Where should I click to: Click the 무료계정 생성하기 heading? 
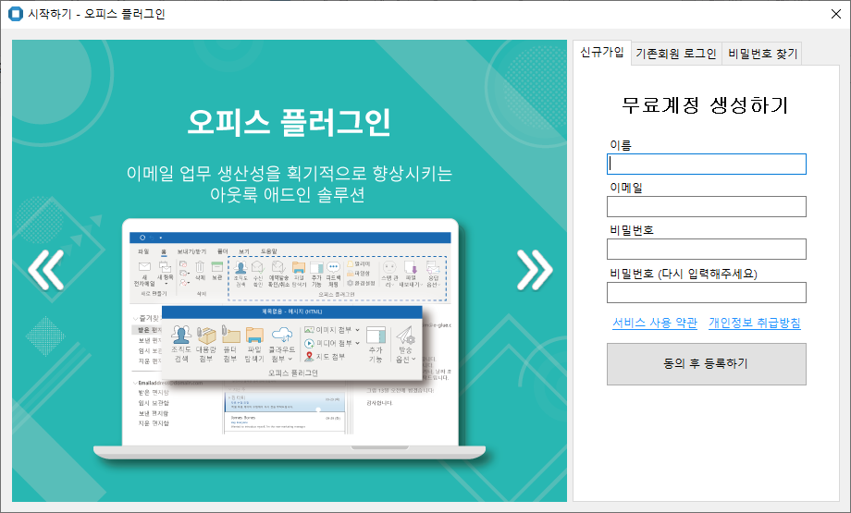point(705,105)
